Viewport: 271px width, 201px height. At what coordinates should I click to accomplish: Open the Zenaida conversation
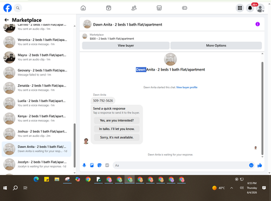pyautogui.click(x=36, y=88)
